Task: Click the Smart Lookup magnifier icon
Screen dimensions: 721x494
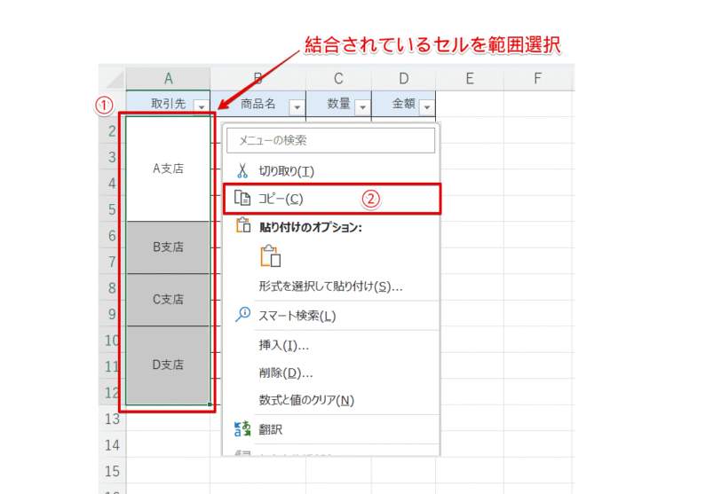Action: 242,315
